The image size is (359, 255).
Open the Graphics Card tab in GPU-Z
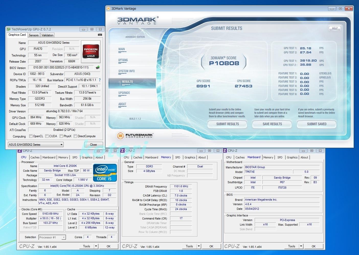tap(17, 35)
